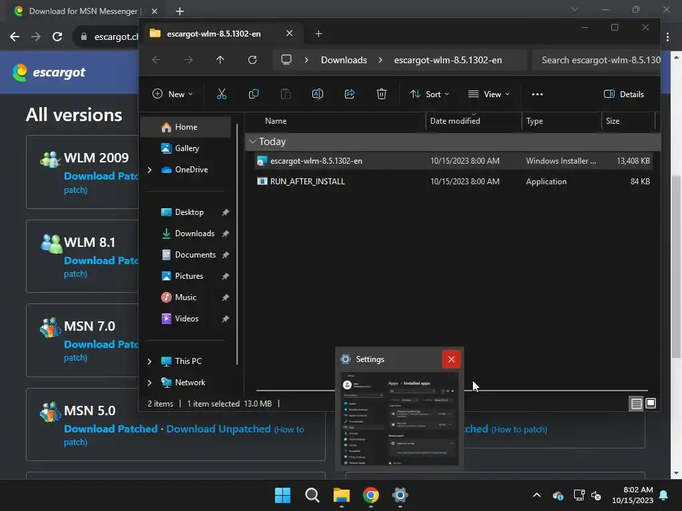Open the View dropdown
The width and height of the screenshot is (682, 511).
pyautogui.click(x=488, y=94)
